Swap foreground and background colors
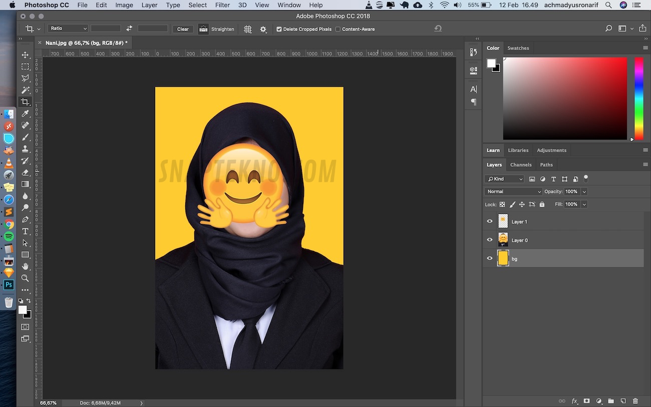651x407 pixels. click(x=29, y=301)
